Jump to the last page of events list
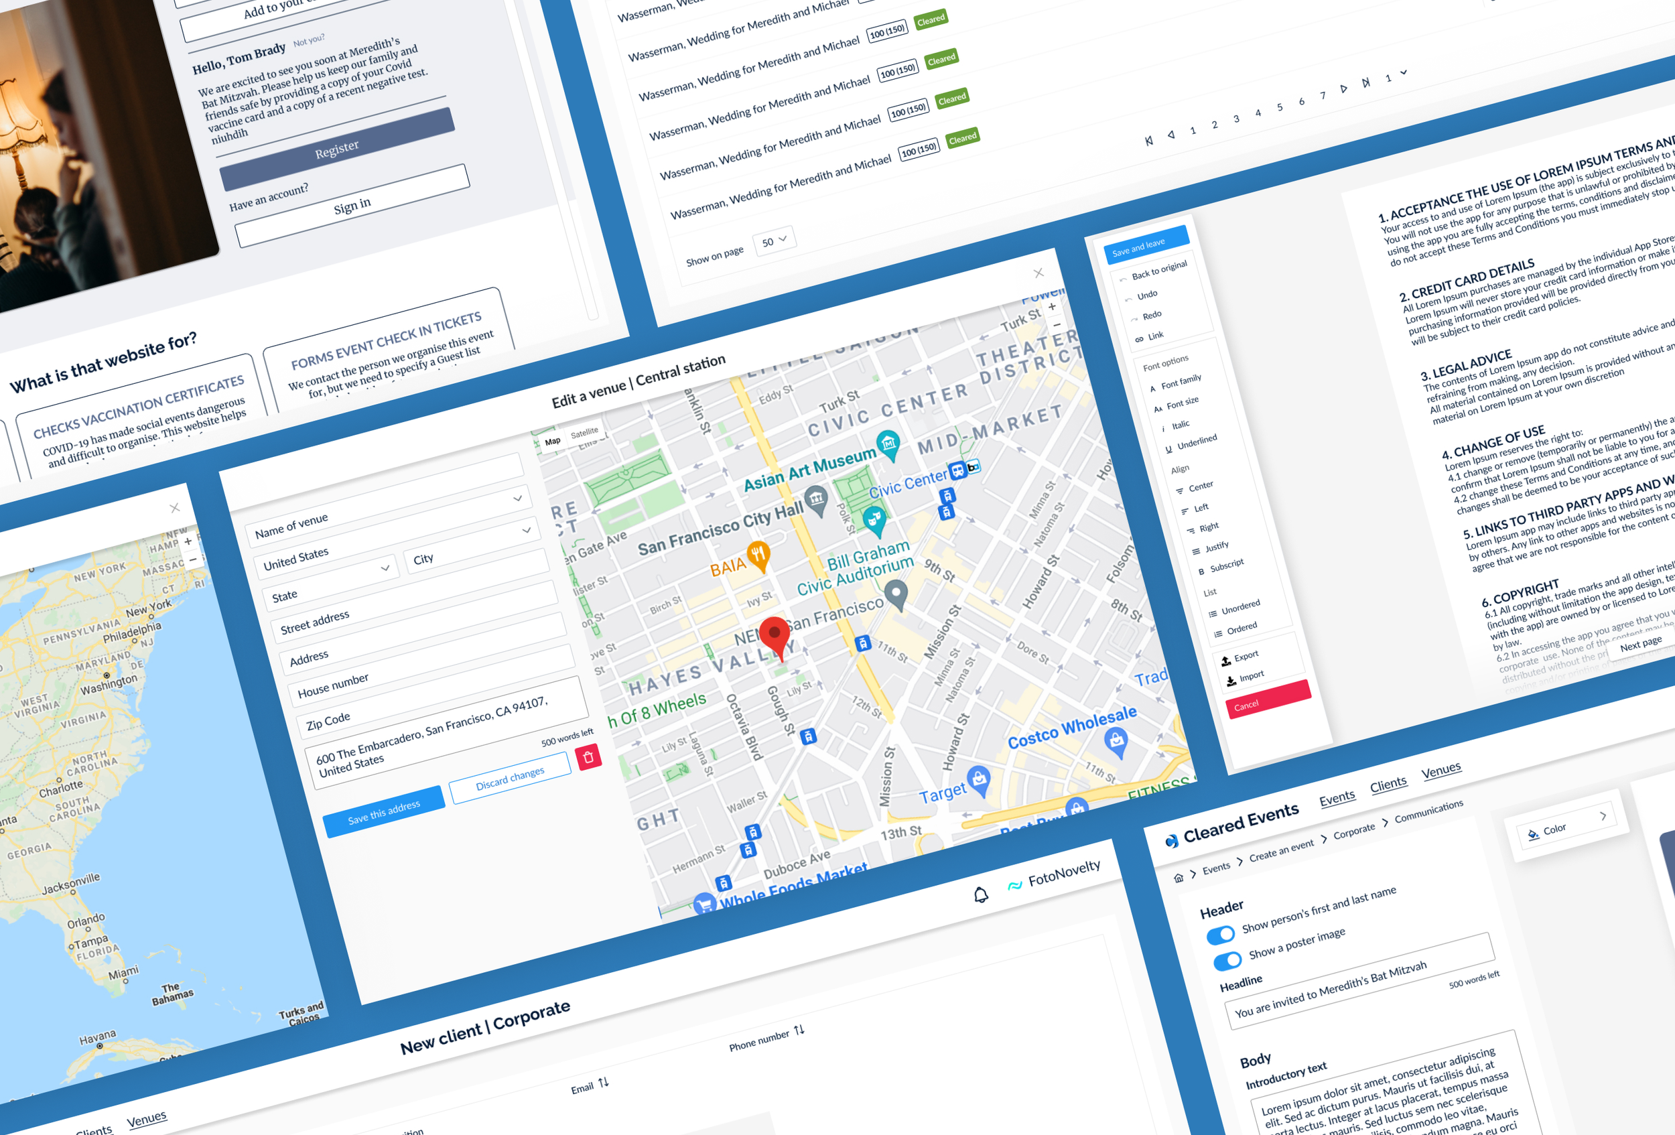Viewport: 1675px width, 1135px height. point(1366,83)
